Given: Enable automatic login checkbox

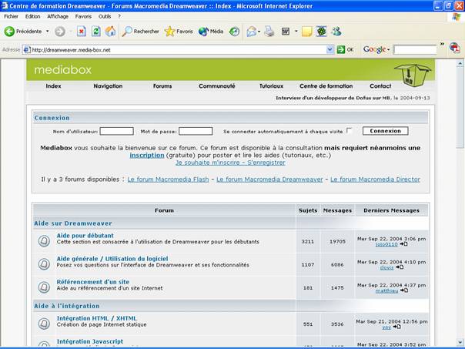Looking at the screenshot, I should tap(350, 130).
